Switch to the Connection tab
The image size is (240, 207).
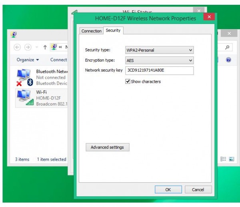coord(91,31)
